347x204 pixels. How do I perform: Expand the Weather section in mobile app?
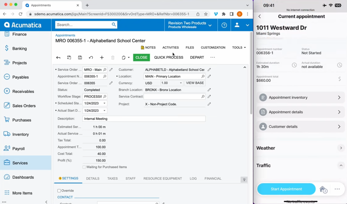341,148
